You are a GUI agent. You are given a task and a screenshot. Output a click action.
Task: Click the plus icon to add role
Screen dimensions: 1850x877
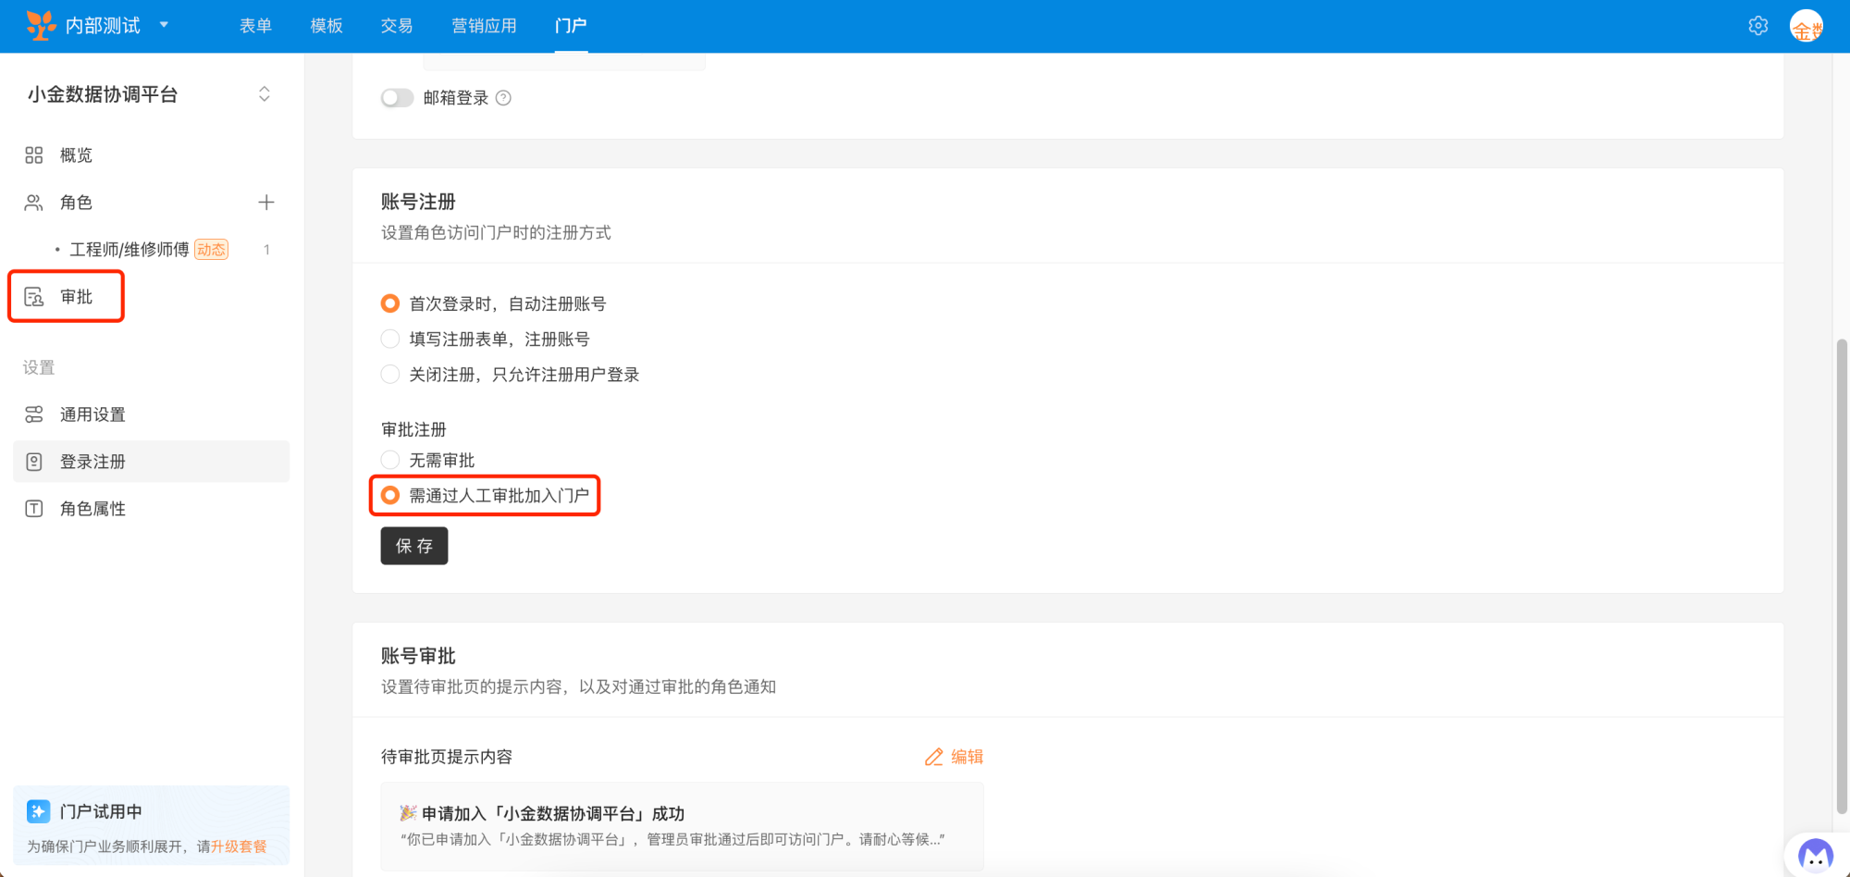pos(266,203)
